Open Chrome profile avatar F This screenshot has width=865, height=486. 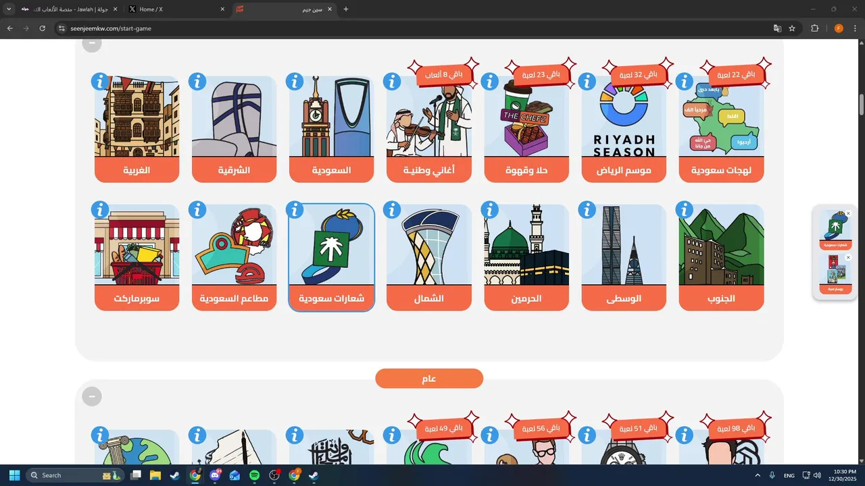click(x=839, y=28)
